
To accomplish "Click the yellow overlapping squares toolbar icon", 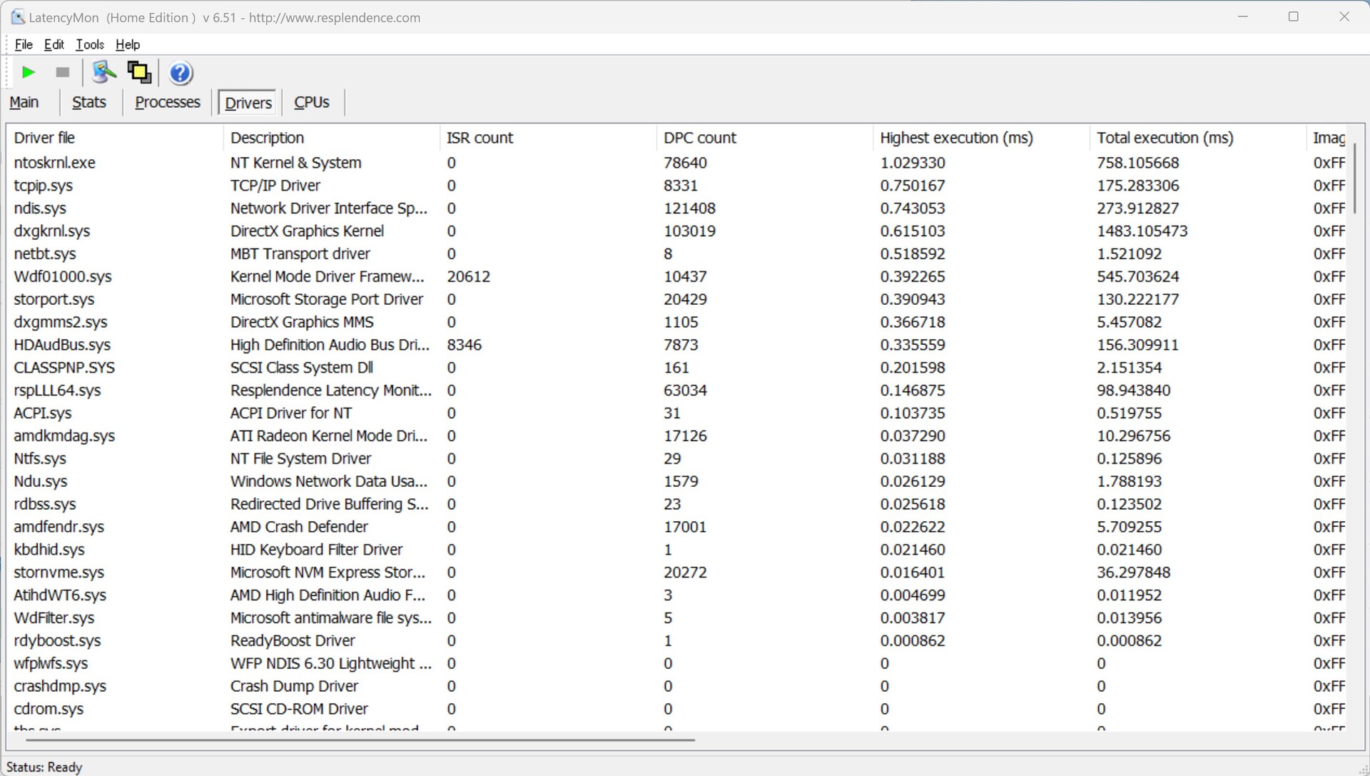I will tap(139, 72).
